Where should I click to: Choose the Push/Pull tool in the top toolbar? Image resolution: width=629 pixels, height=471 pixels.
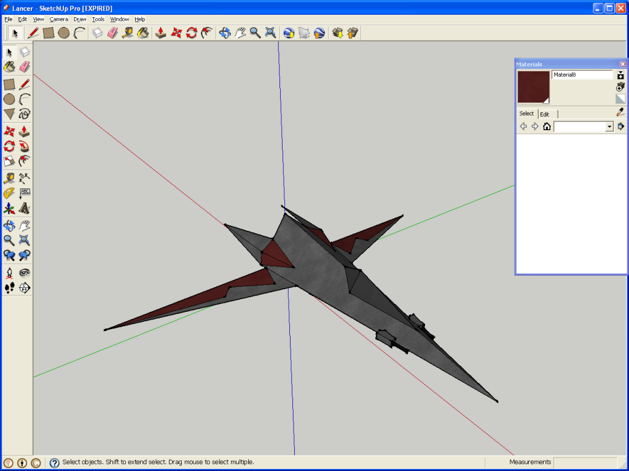161,33
